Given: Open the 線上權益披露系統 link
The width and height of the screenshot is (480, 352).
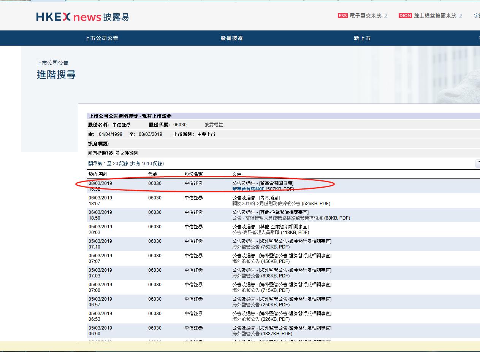Looking at the screenshot, I should pyautogui.click(x=435, y=16).
